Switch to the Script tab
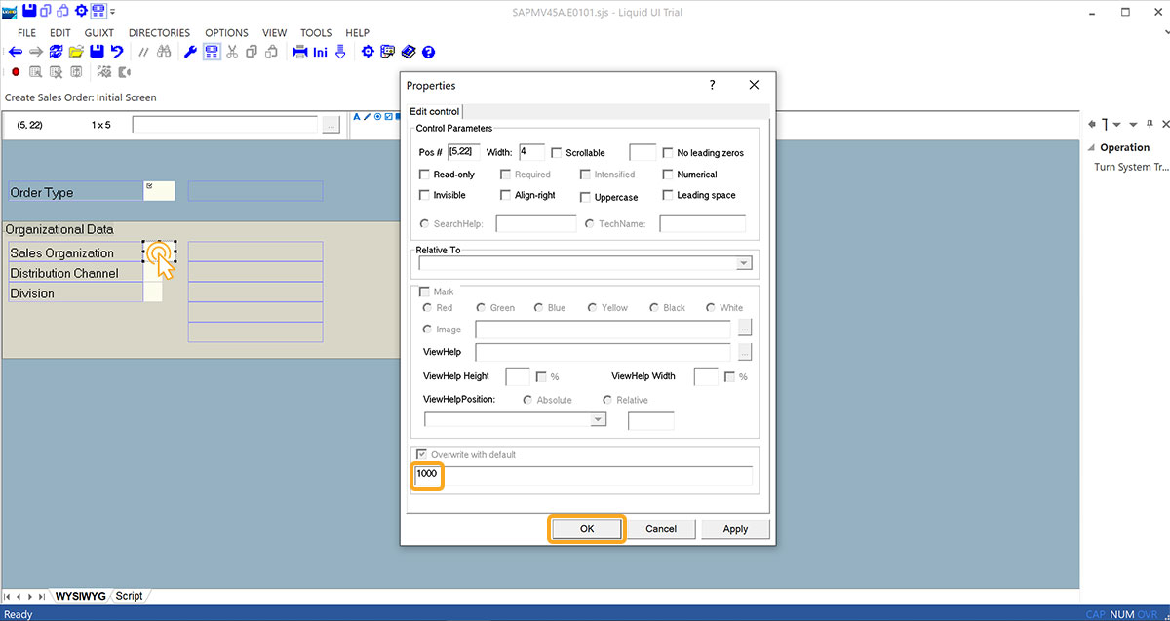Image resolution: width=1170 pixels, height=621 pixels. click(x=129, y=595)
